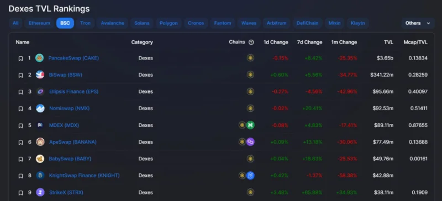Open the KnightSwap Finance (KNIGHT) link
Viewport: 442px width, 201px height.
[85, 176]
